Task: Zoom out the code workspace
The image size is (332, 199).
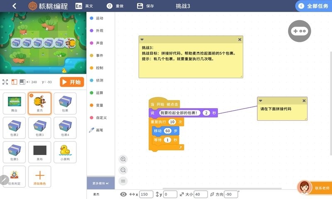Action: coord(123,170)
